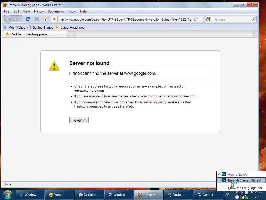Click the magnifier search icon
Screen dimensions: 266x200
click(x=254, y=19)
